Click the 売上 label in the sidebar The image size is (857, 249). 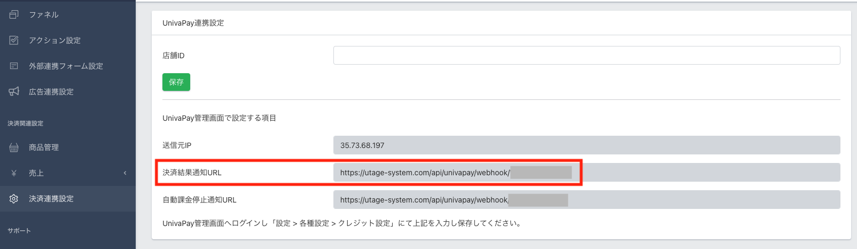tap(36, 173)
